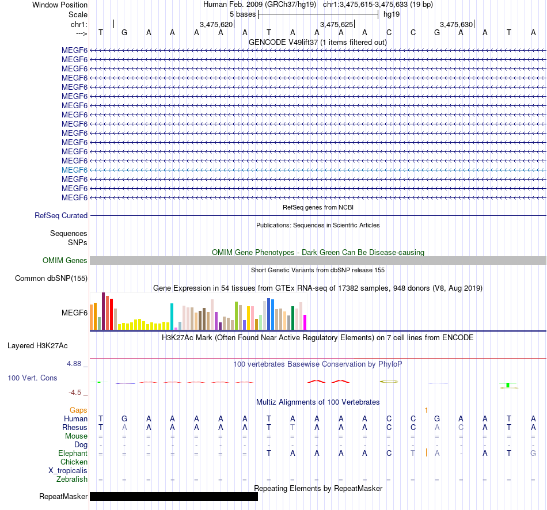Click the green T logo in the PhyloP track
547x510 pixels.
point(508,385)
